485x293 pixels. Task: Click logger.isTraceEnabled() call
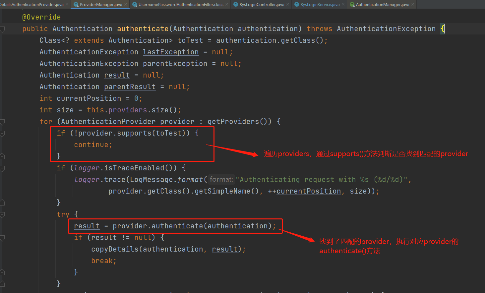tap(123, 168)
